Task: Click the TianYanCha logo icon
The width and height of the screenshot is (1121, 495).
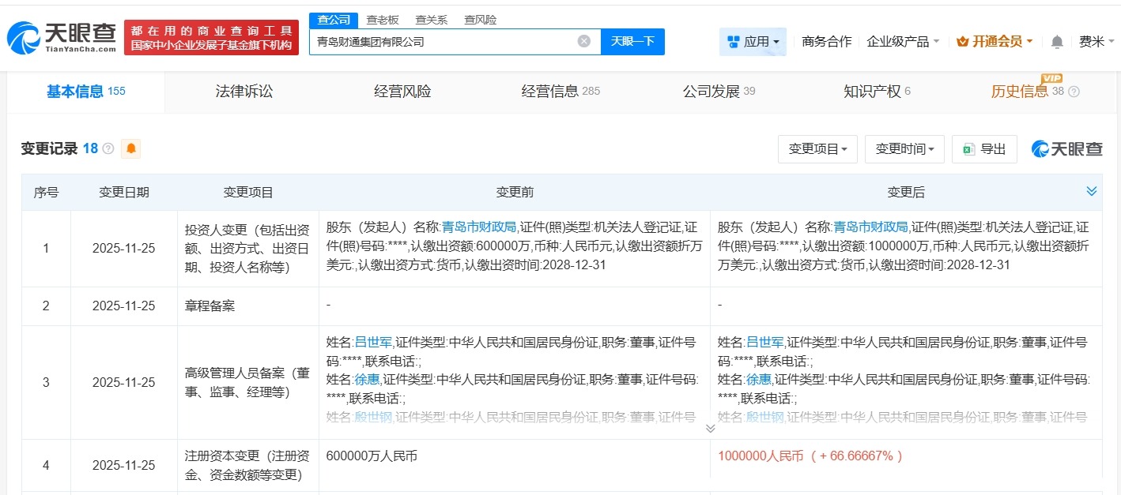Action: tap(24, 37)
